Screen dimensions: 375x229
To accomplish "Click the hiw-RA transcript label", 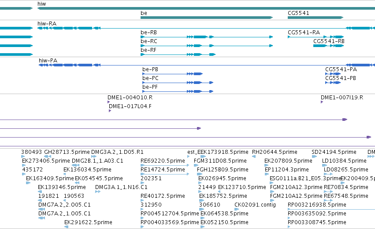I will click(x=47, y=23).
